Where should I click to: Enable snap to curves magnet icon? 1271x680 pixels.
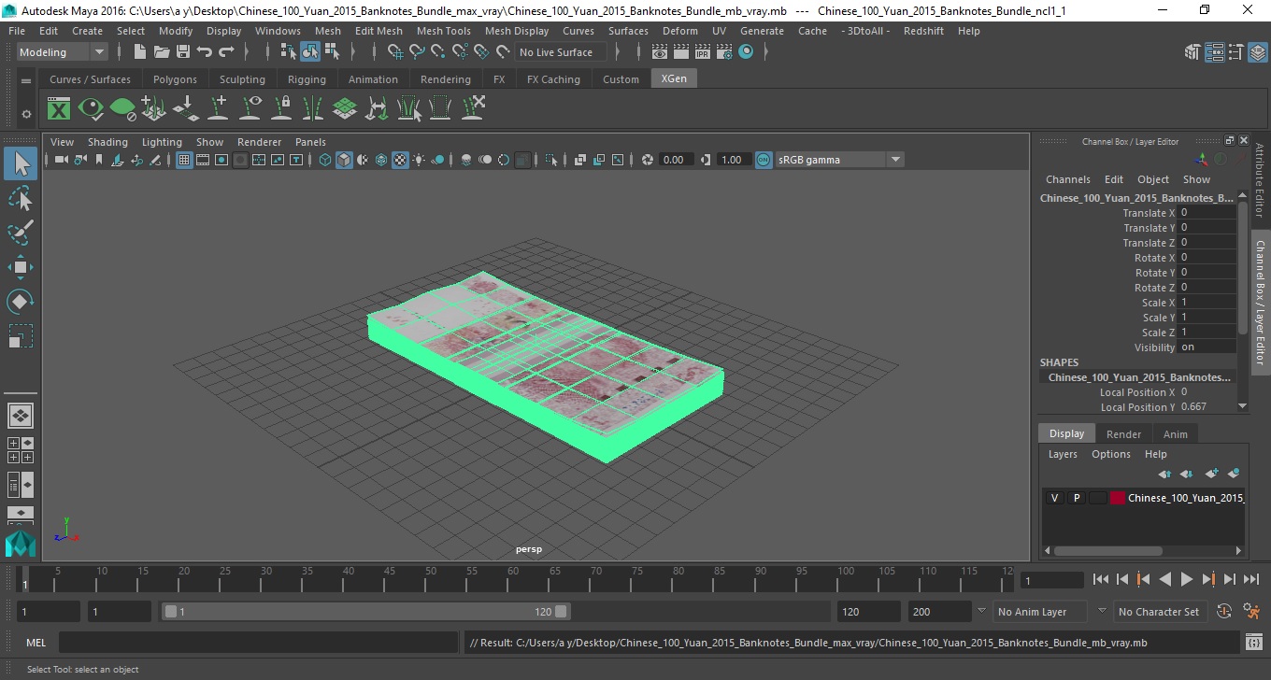417,52
